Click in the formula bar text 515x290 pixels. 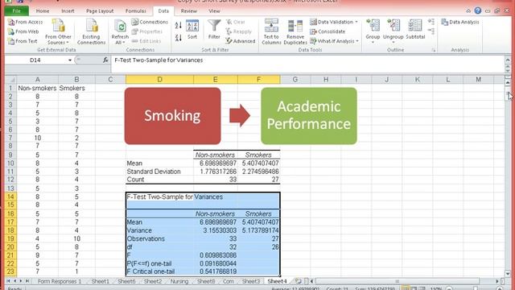159,60
